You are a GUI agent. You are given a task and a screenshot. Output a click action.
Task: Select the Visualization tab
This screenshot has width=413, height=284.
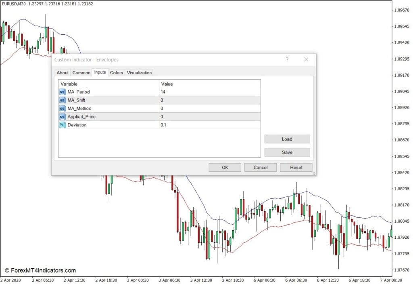tap(139, 73)
